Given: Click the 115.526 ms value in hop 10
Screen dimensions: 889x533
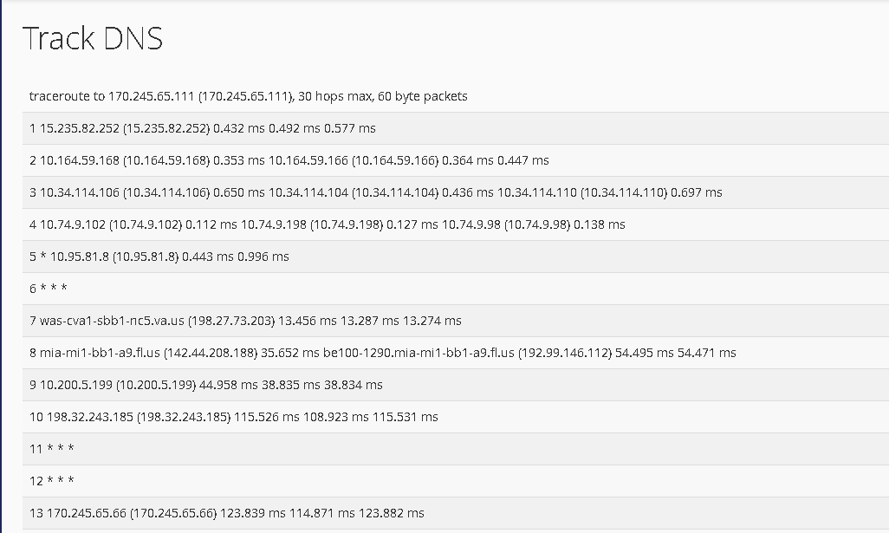Looking at the screenshot, I should coord(267,417).
